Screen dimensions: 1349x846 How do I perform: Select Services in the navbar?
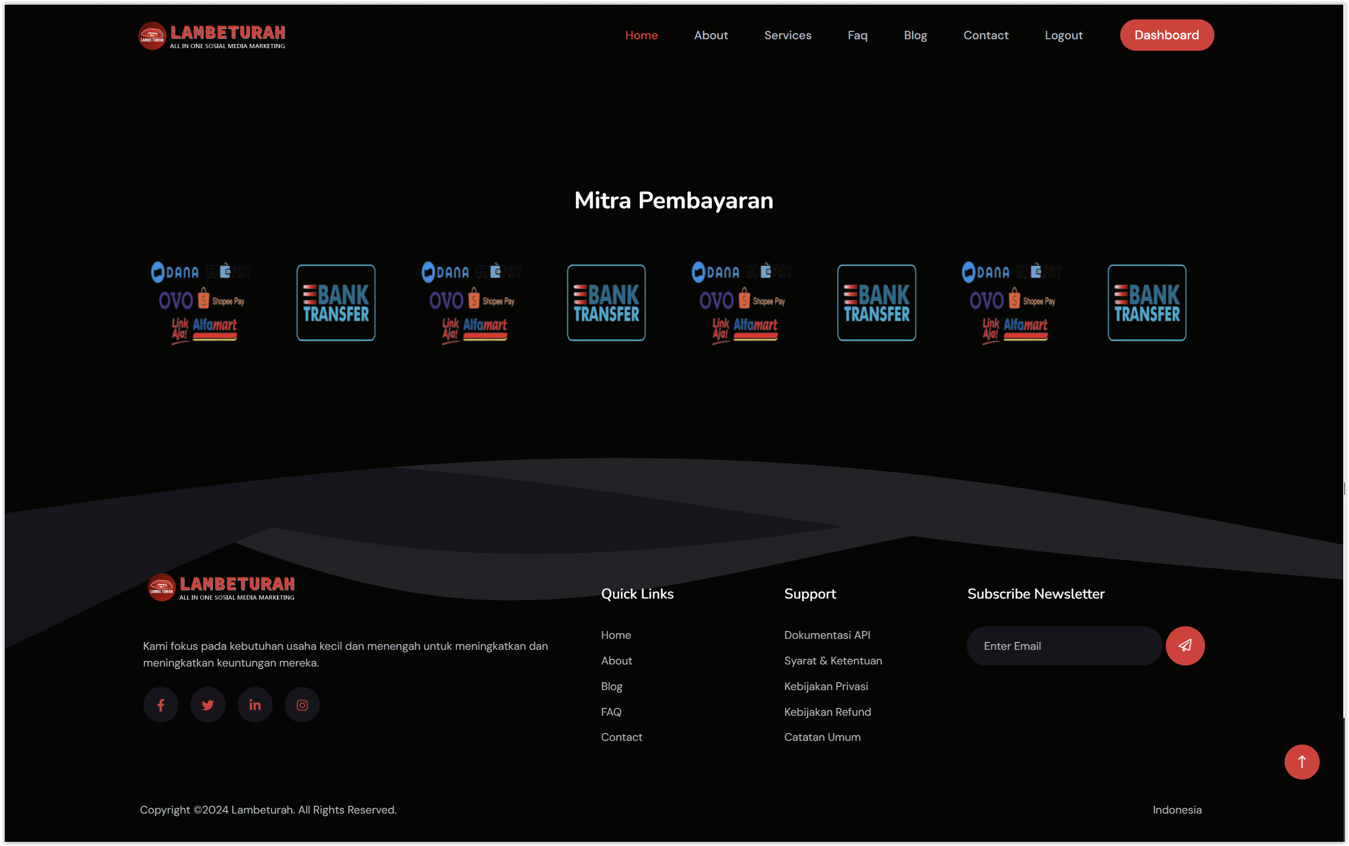pos(787,35)
